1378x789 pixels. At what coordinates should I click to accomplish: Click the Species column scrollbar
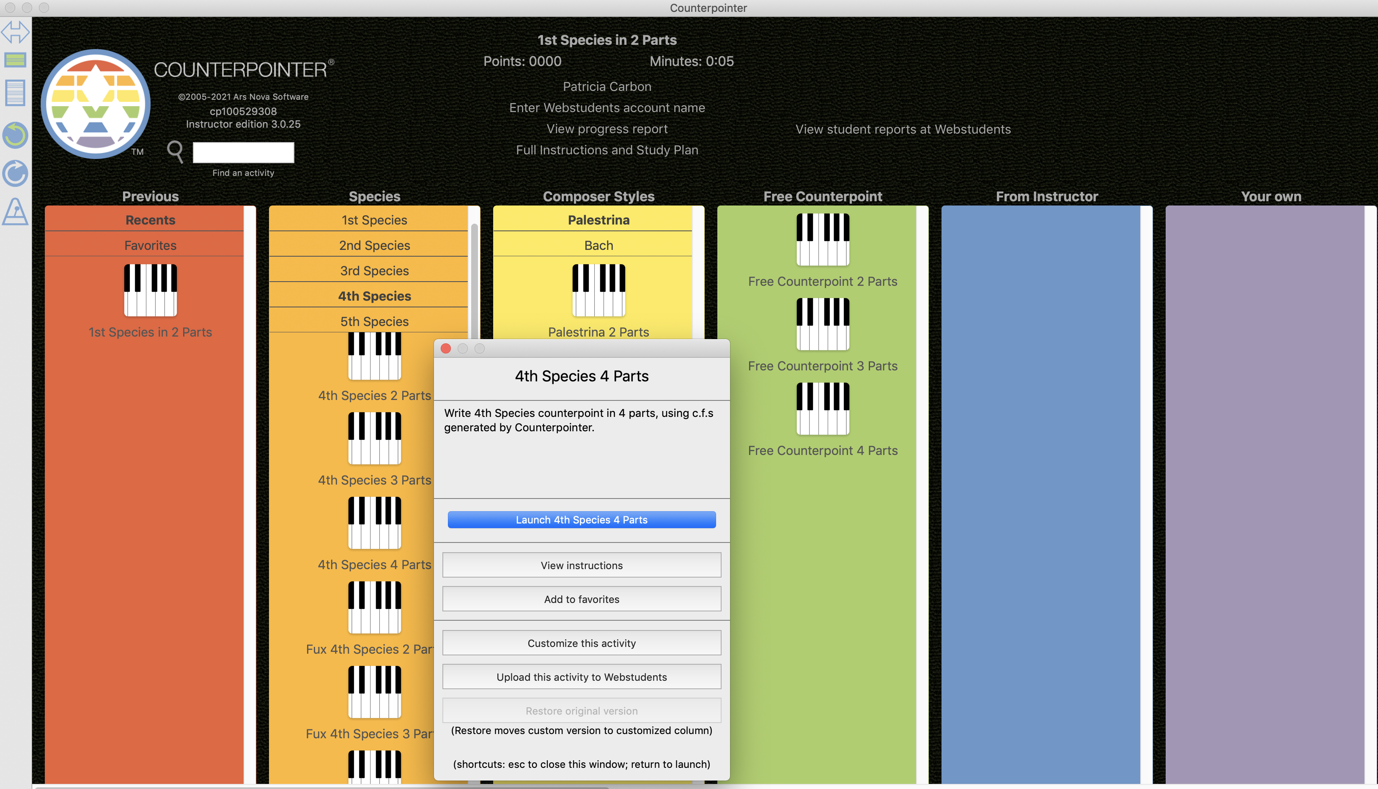point(475,282)
